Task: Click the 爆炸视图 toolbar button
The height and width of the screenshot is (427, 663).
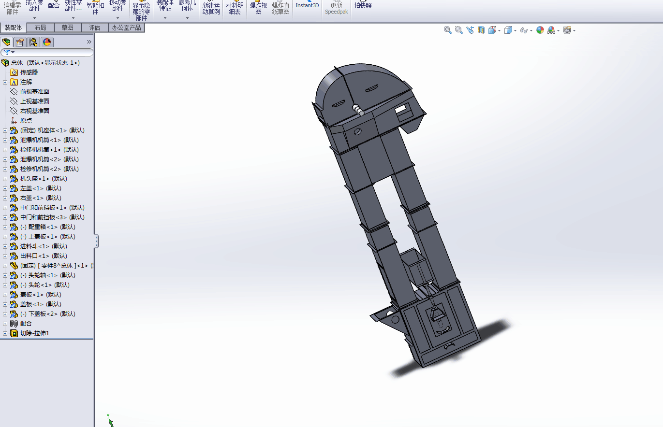Action: pos(258,8)
